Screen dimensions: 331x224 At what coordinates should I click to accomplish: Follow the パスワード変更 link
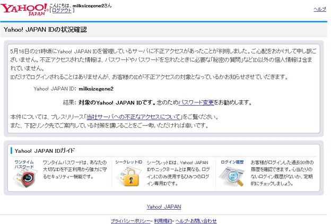pyautogui.click(x=196, y=102)
